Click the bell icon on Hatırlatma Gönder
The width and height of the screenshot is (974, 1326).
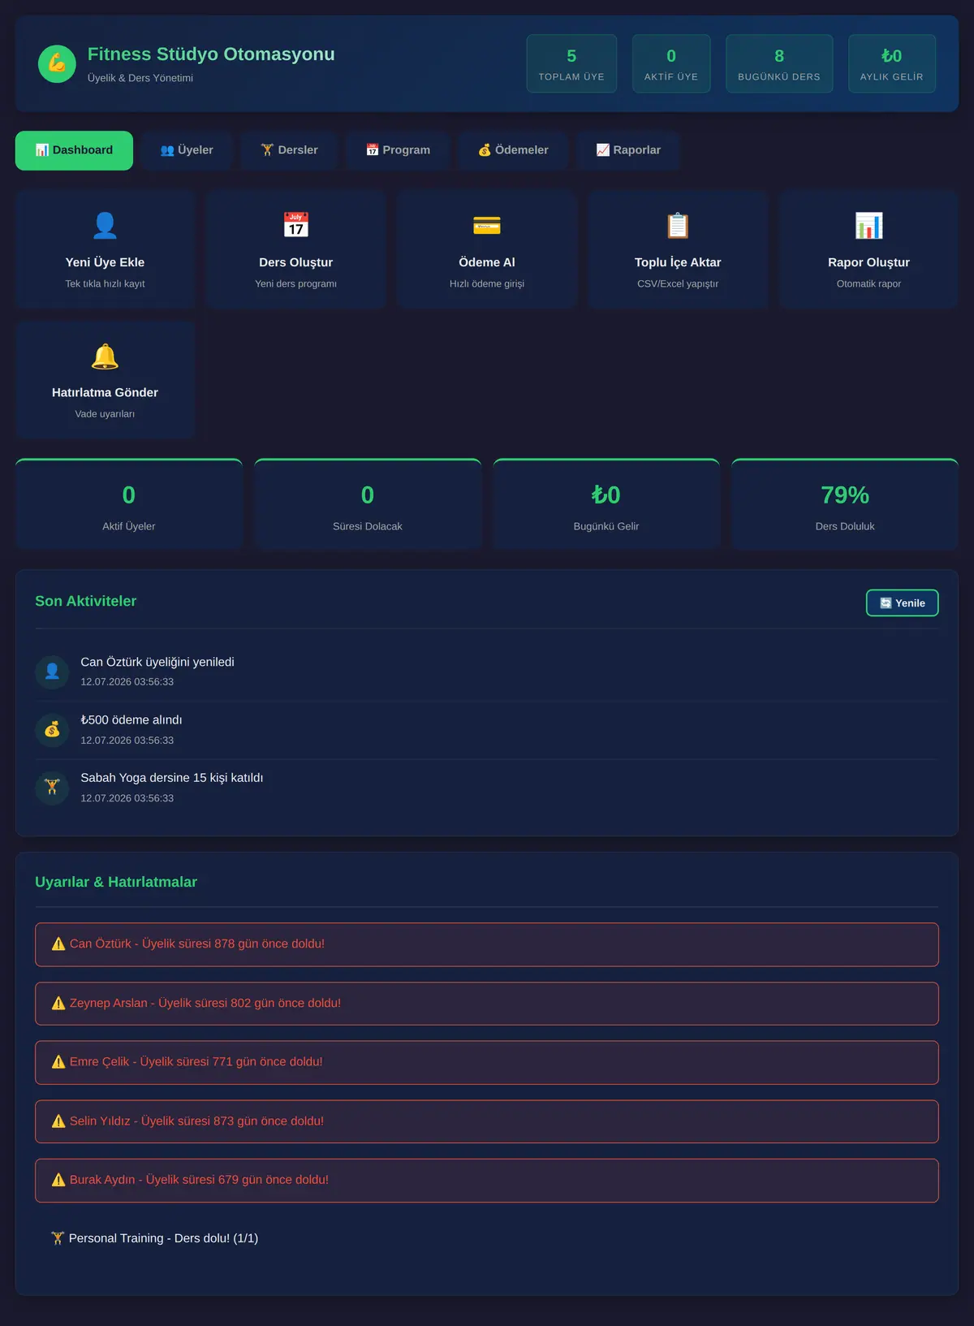(x=105, y=356)
